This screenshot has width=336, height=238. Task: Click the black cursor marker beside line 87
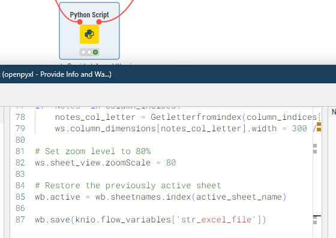pos(317,216)
